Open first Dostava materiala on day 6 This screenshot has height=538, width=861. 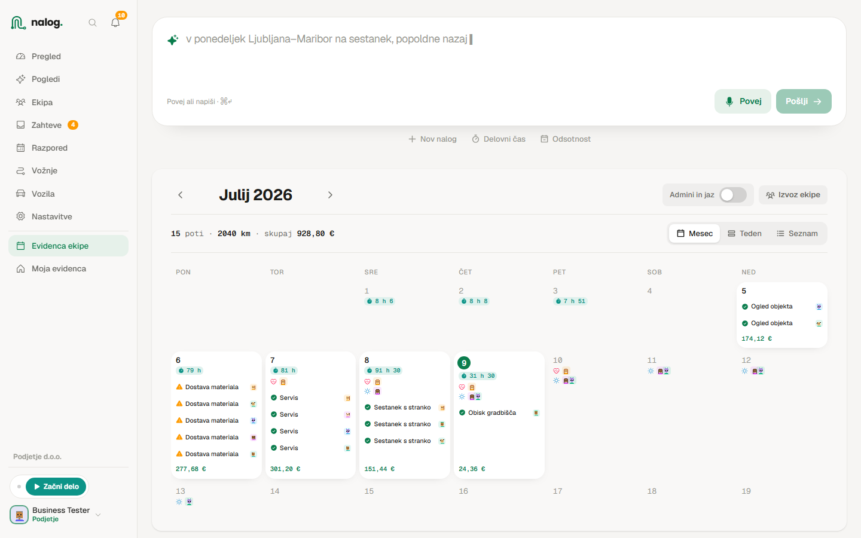point(216,387)
